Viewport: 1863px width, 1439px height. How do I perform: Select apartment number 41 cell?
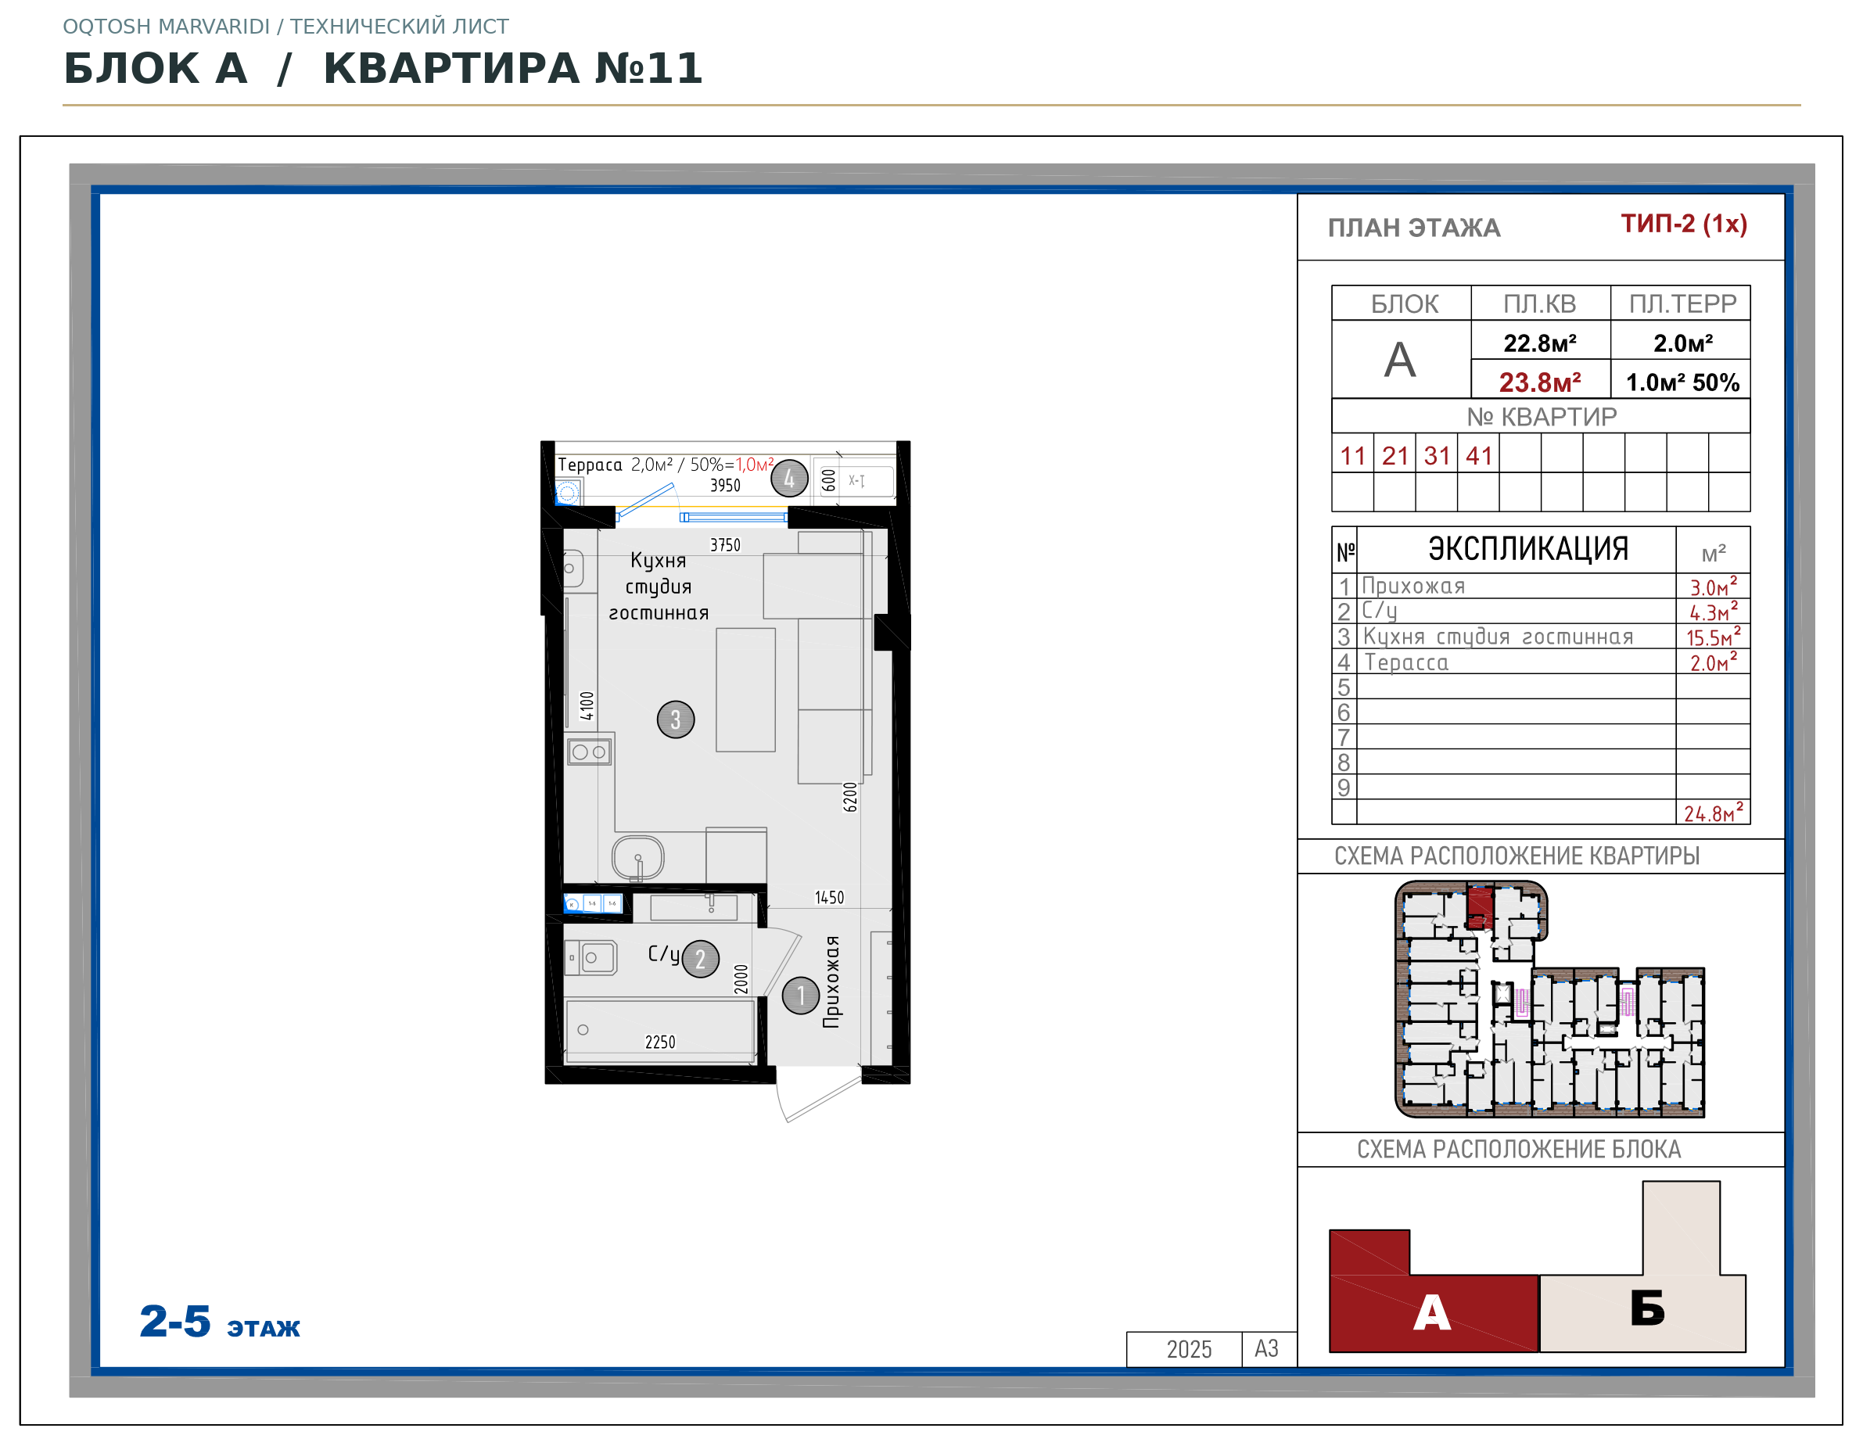1478,455
